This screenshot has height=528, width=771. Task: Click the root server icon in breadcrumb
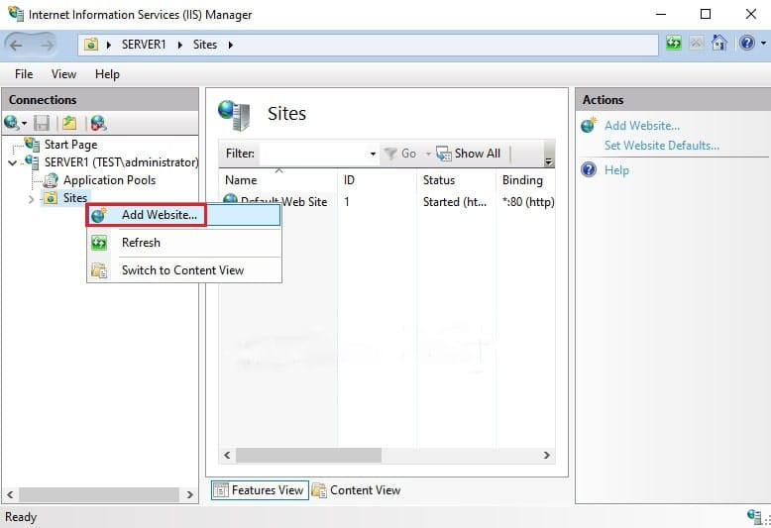click(x=91, y=45)
